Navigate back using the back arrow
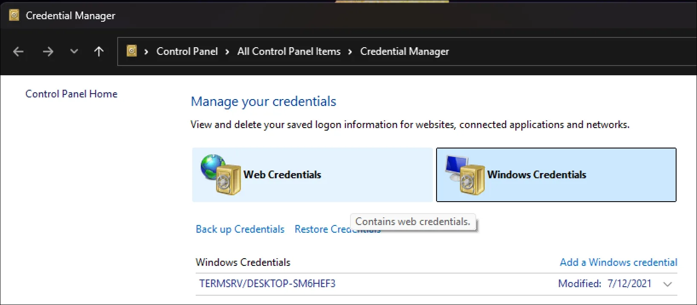Screen dimensions: 697x305 click(x=18, y=51)
